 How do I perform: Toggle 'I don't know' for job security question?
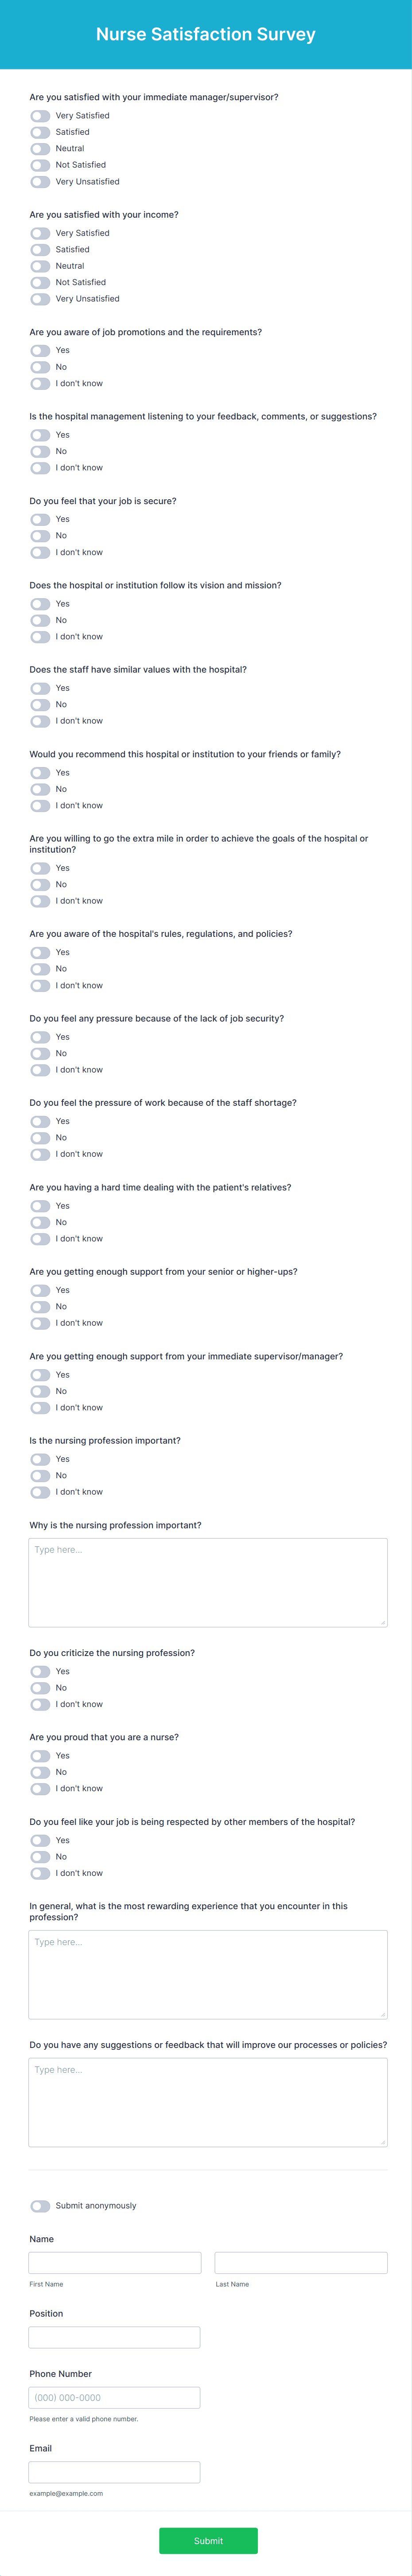40,551
